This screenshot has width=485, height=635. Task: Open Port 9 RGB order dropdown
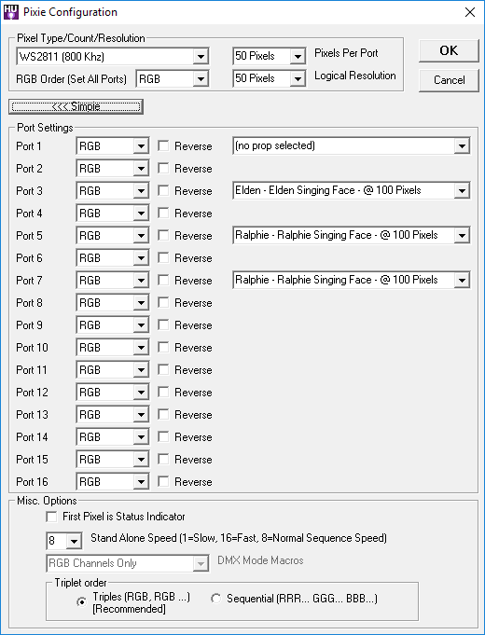[x=112, y=324]
